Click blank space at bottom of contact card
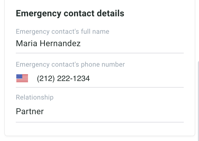Image resolution: width=199 pixels, height=141 pixels. [x=100, y=129]
